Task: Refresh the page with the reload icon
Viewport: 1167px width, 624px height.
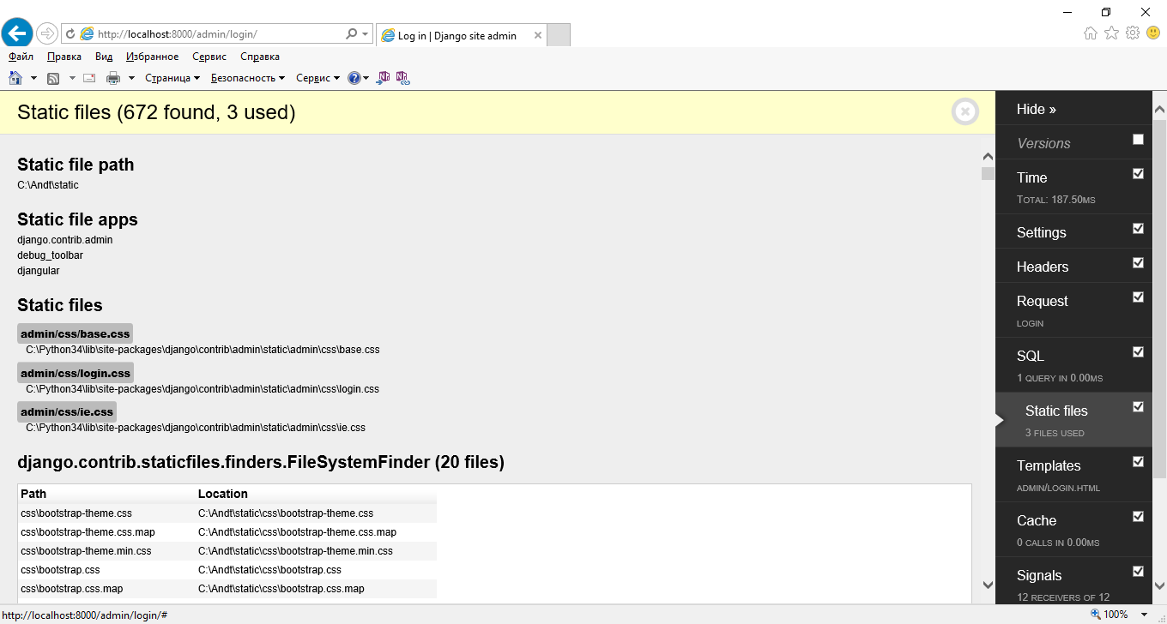Action: click(x=70, y=34)
